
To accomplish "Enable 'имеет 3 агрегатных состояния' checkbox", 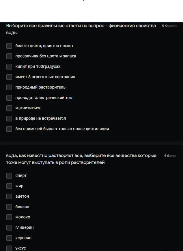I will click(9, 77).
